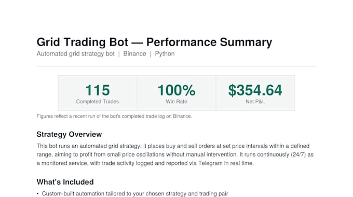This screenshot has height=197, width=353.
Task: Click the Automated grid strategy bot subtitle
Action: pos(76,54)
